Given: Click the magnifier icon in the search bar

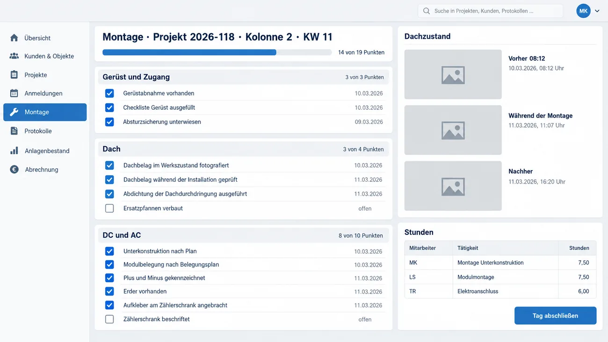Looking at the screenshot, I should (427, 11).
